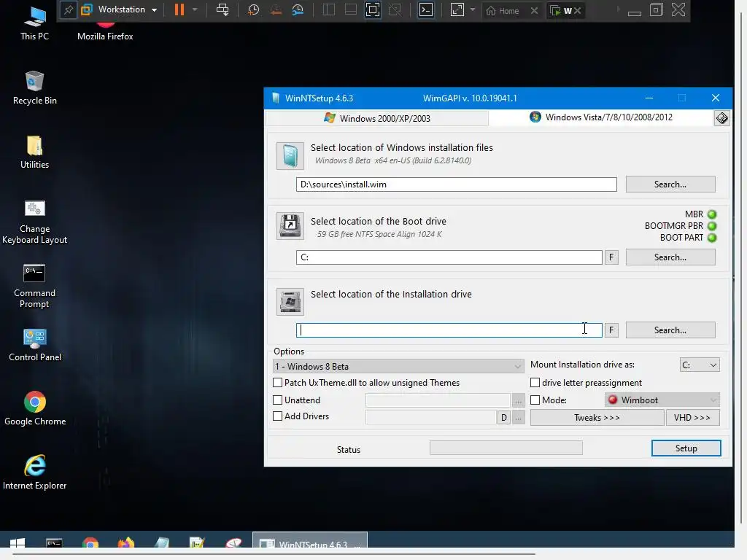Click F button beside Installation drive field
This screenshot has width=747, height=560.
click(611, 330)
